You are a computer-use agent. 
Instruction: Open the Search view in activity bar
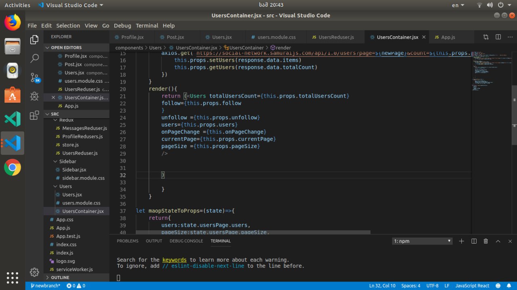pyautogui.click(x=34, y=58)
